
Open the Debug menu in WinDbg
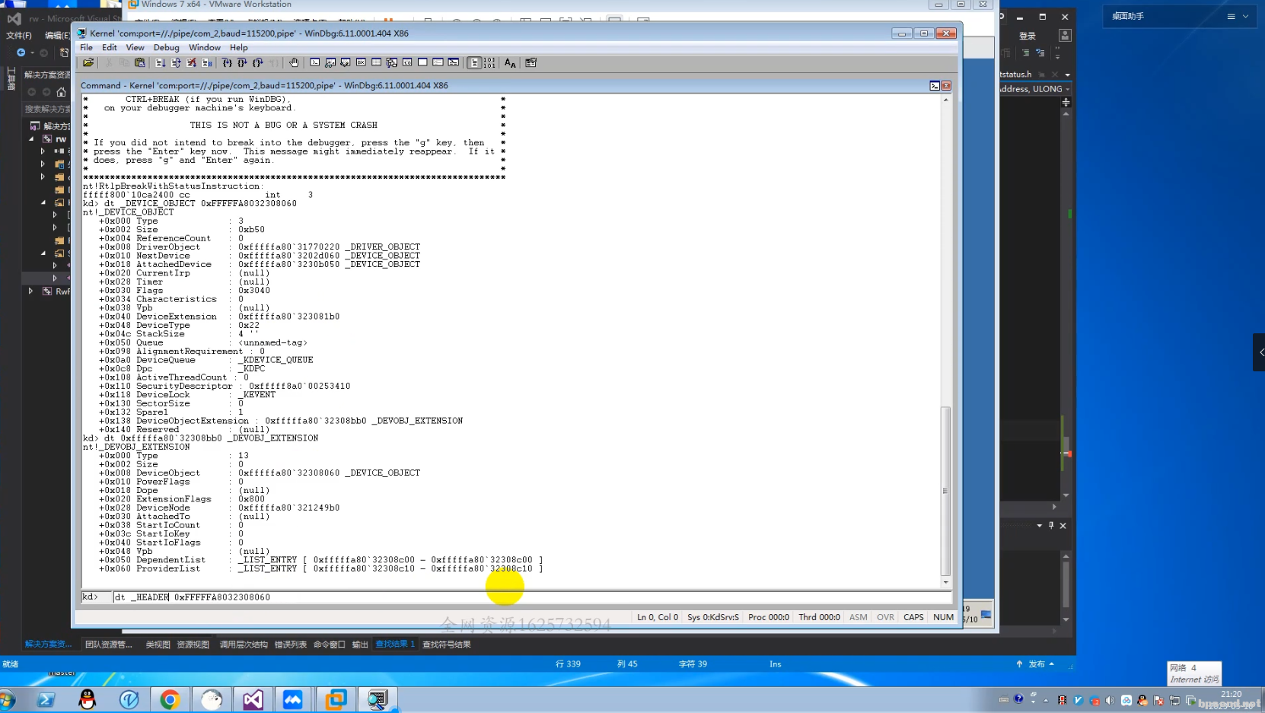(166, 47)
